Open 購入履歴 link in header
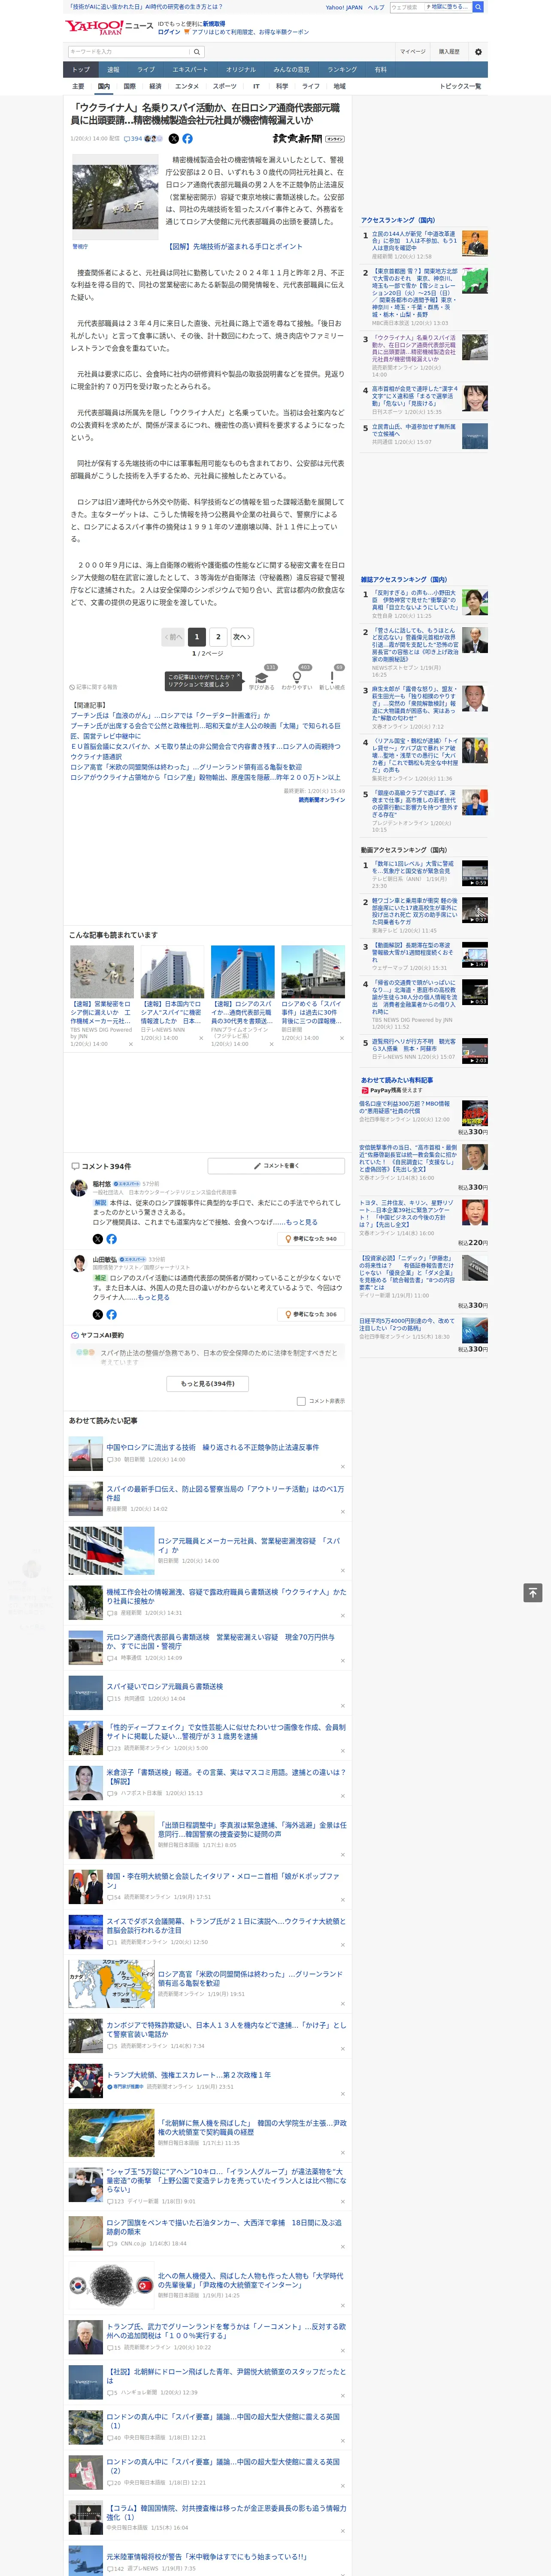The width and height of the screenshot is (551, 2576). [x=449, y=52]
